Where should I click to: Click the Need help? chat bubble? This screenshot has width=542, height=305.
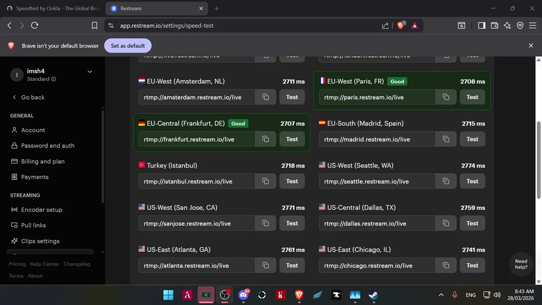[521, 264]
